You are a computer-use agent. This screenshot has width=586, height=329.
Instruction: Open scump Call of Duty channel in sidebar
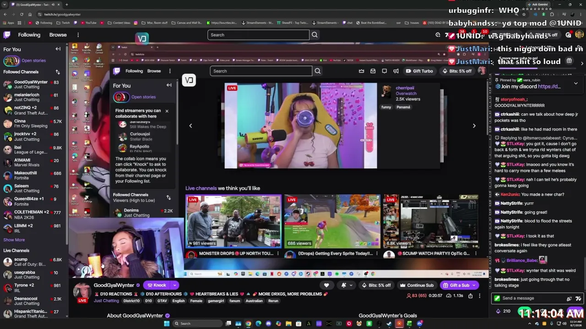33,262
